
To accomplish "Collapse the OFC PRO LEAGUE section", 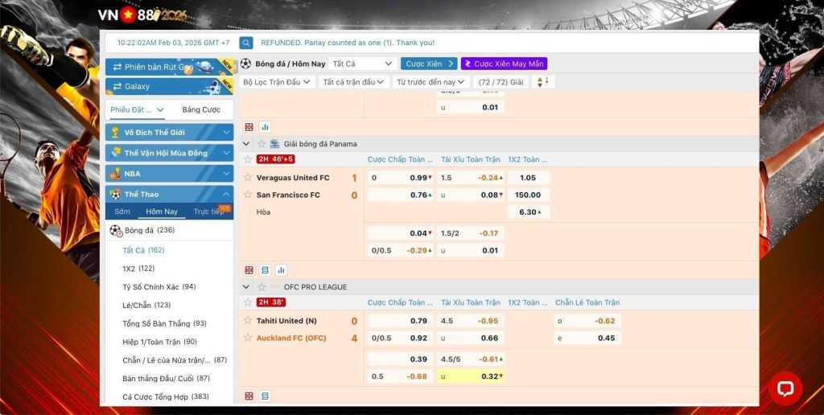I will (246, 287).
